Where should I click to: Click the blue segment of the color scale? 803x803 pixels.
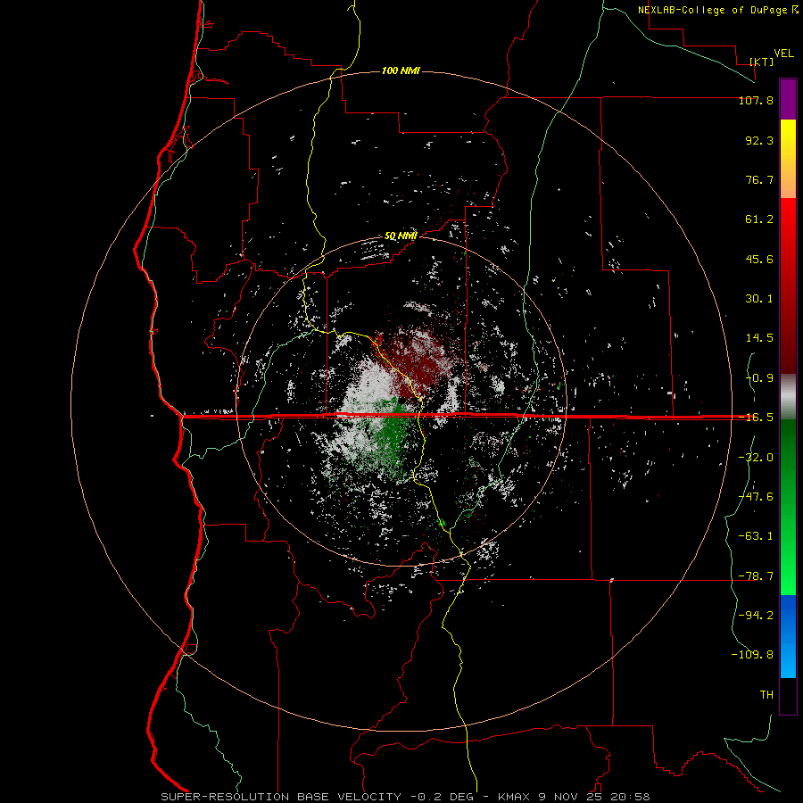(788, 636)
